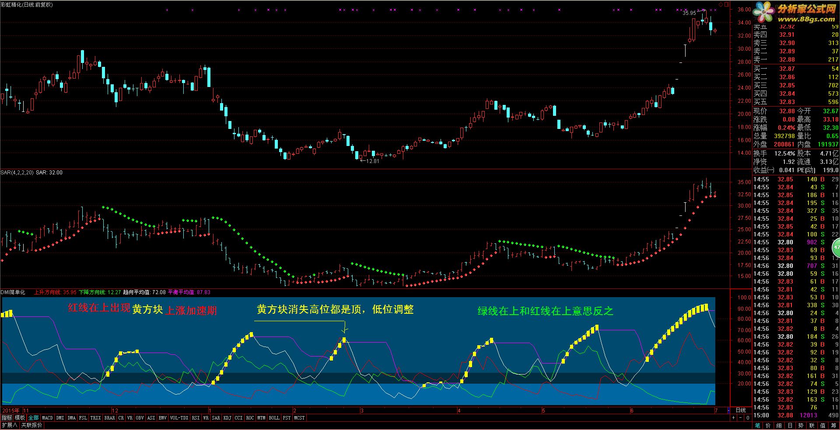Click the plus zoom-in button below the chart

click(x=734, y=418)
